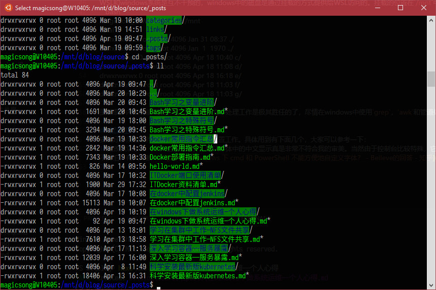
Task: Click the tags directory entry
Action: pos(153,48)
